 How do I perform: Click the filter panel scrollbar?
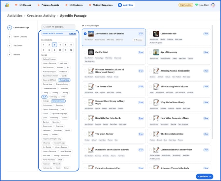point(76,79)
